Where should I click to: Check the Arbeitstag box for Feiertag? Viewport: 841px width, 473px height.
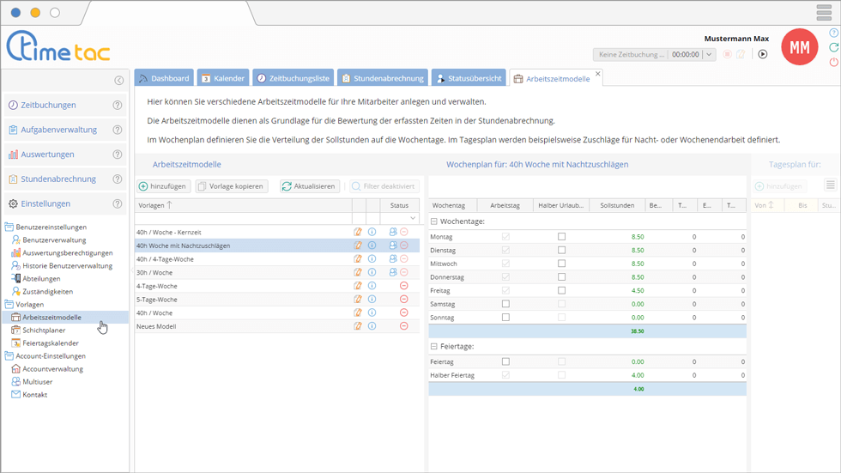(x=505, y=361)
